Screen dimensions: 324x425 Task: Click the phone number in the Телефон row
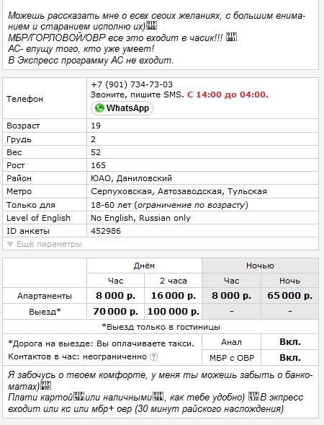tap(132, 84)
